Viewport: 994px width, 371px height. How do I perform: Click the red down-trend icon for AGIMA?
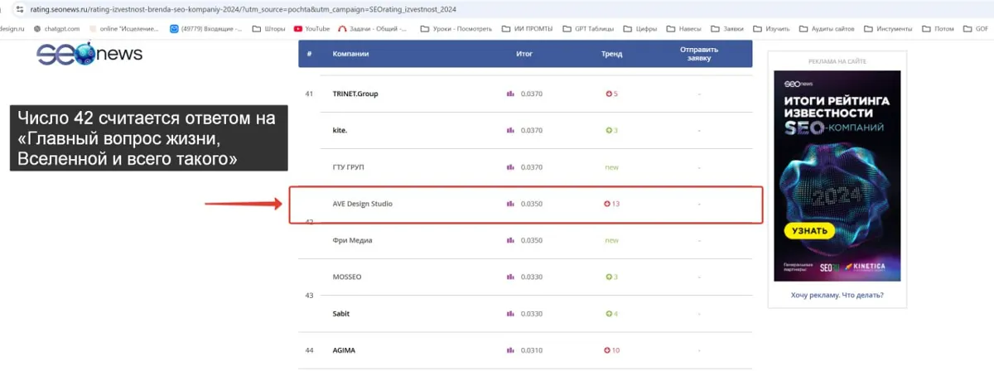(x=607, y=350)
